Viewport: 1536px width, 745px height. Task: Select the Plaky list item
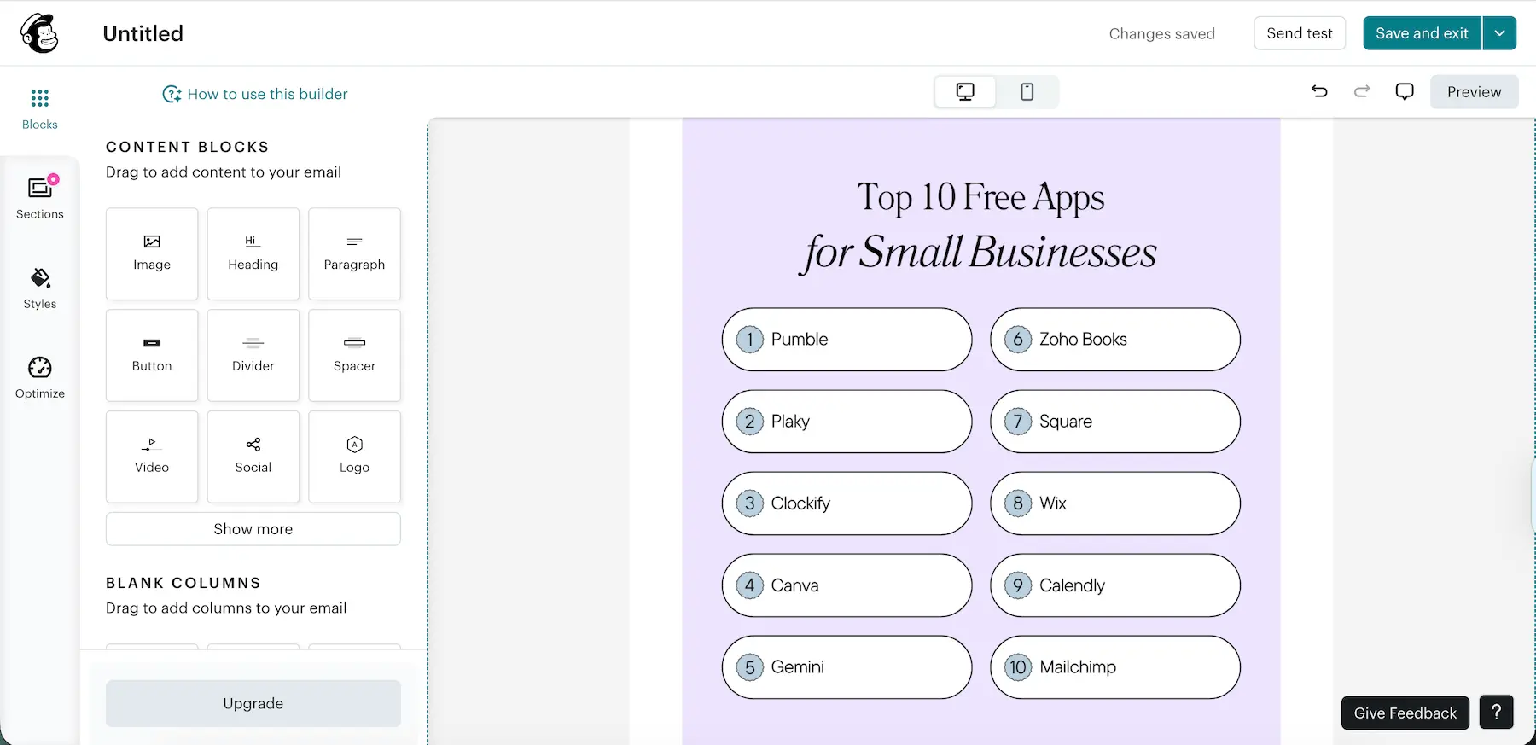(847, 422)
